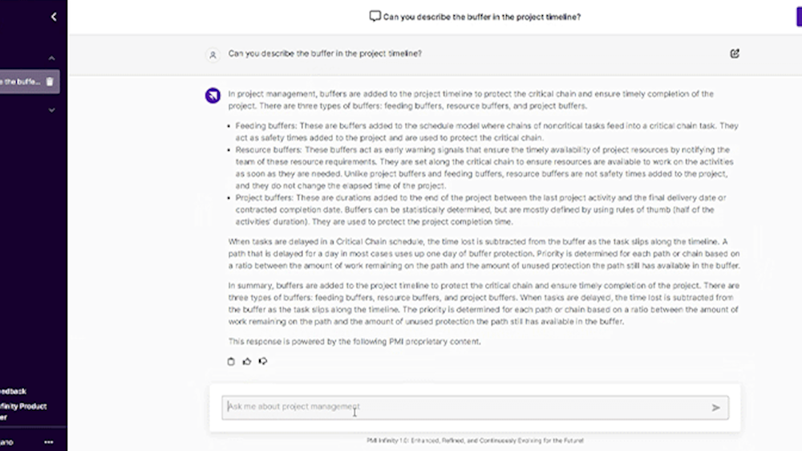
Task: Delete the selected buffer conversation
Action: pyautogui.click(x=50, y=82)
